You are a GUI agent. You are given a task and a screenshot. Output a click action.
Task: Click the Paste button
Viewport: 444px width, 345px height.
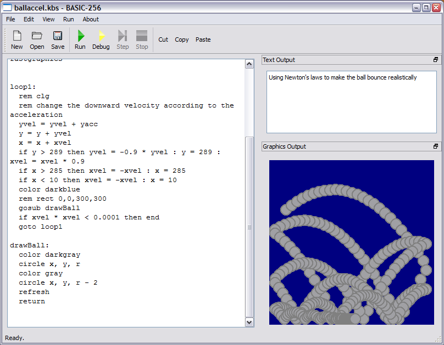[x=203, y=39]
